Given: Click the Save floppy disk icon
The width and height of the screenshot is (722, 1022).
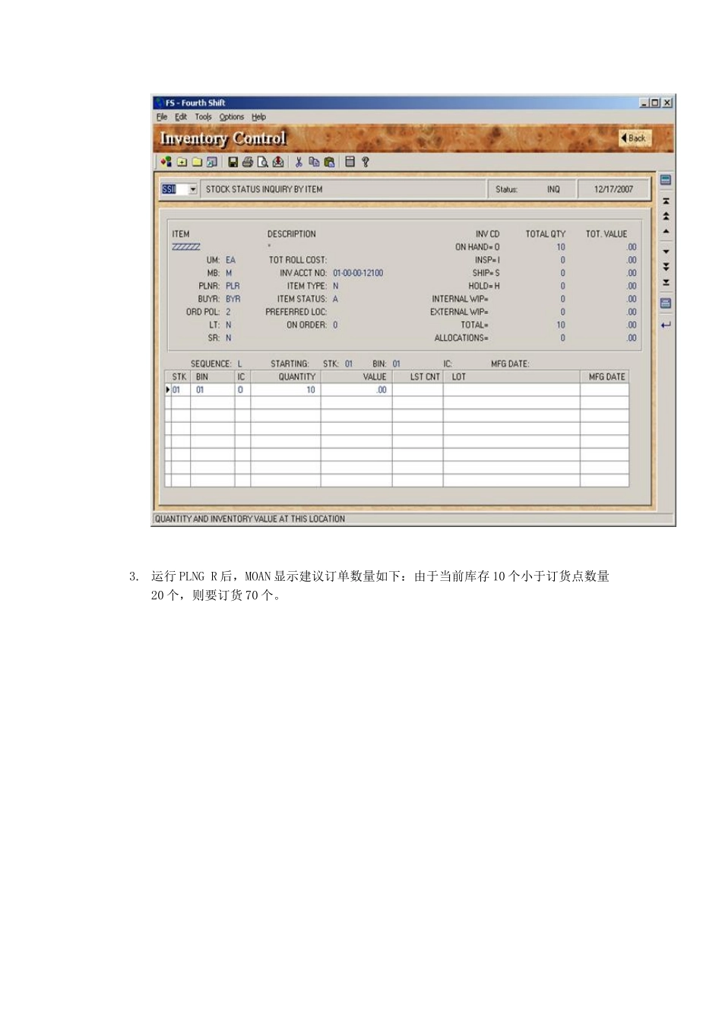Looking at the screenshot, I should tap(233, 162).
